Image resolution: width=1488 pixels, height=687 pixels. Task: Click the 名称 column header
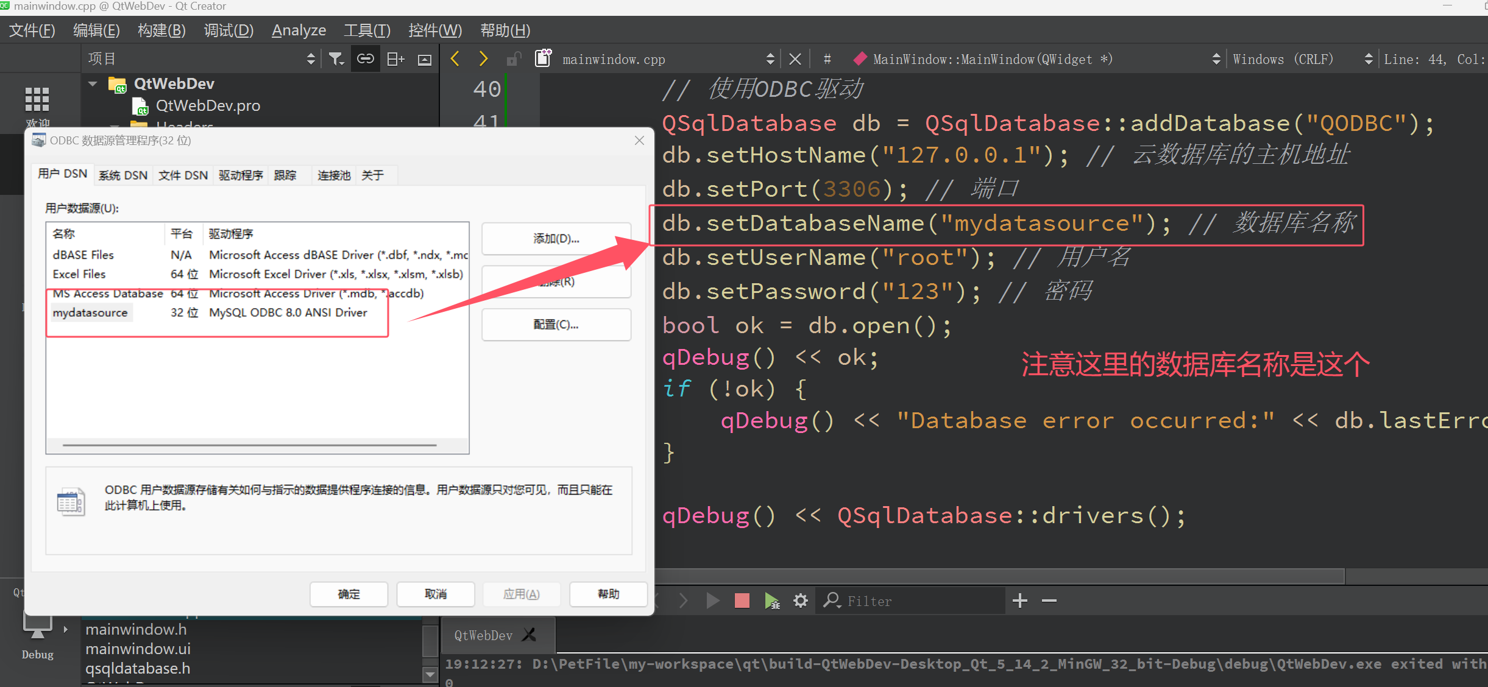[104, 234]
